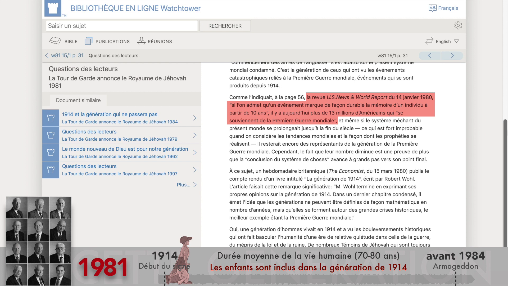Click the Français language link
This screenshot has height=286, width=508.
(448, 8)
